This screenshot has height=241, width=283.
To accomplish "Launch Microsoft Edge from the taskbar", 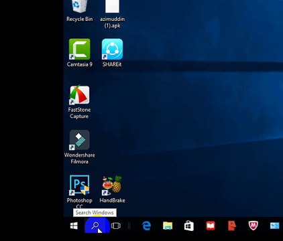I will pyautogui.click(x=146, y=226).
